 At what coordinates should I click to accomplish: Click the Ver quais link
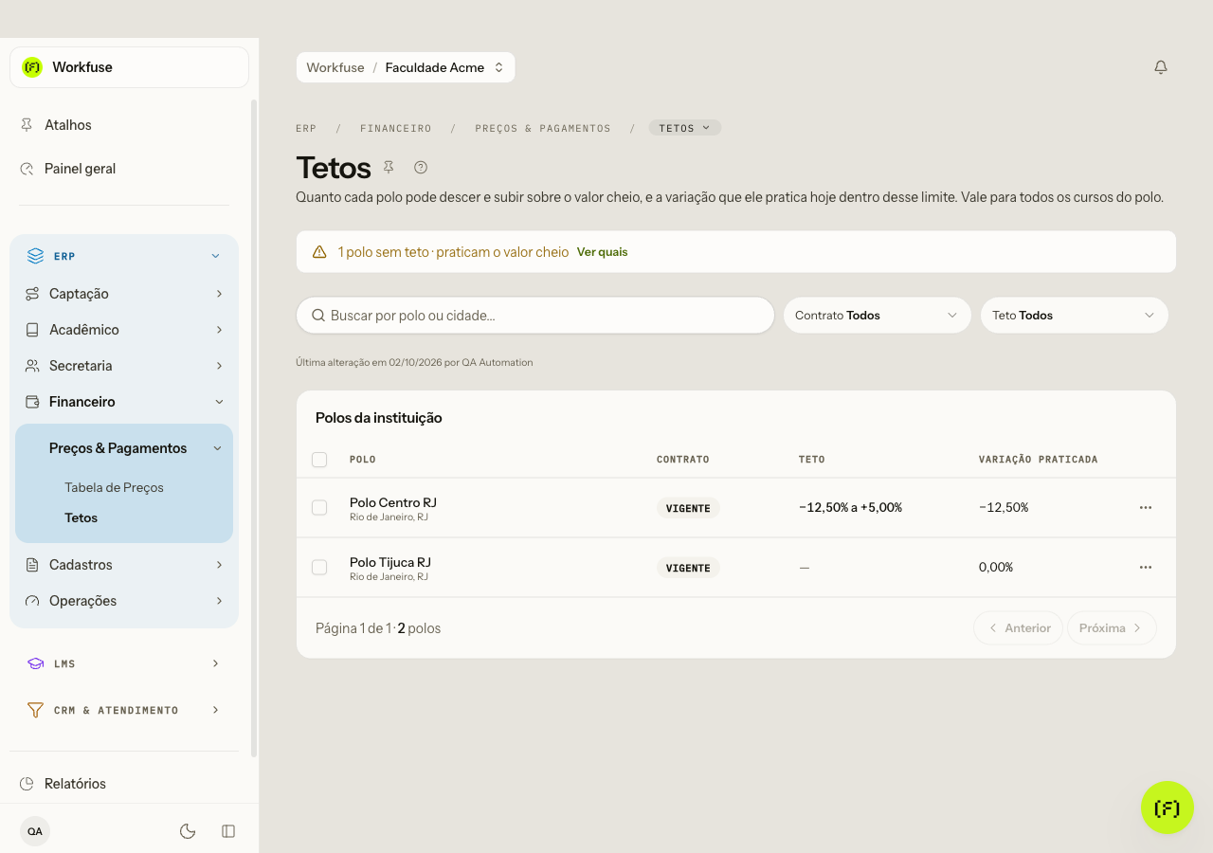point(603,252)
